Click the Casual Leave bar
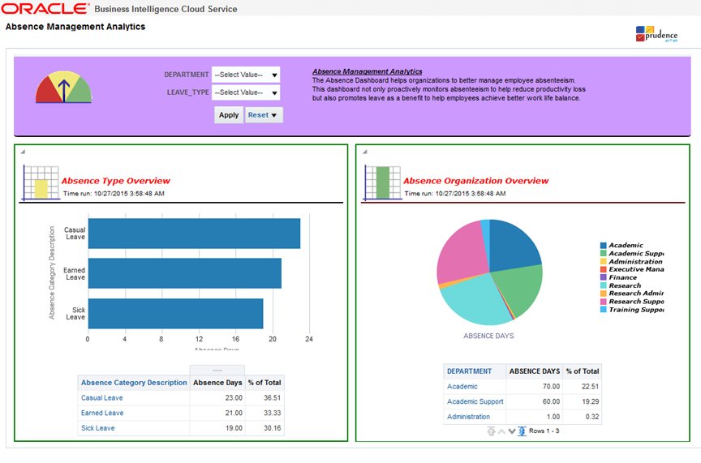 pyautogui.click(x=194, y=234)
